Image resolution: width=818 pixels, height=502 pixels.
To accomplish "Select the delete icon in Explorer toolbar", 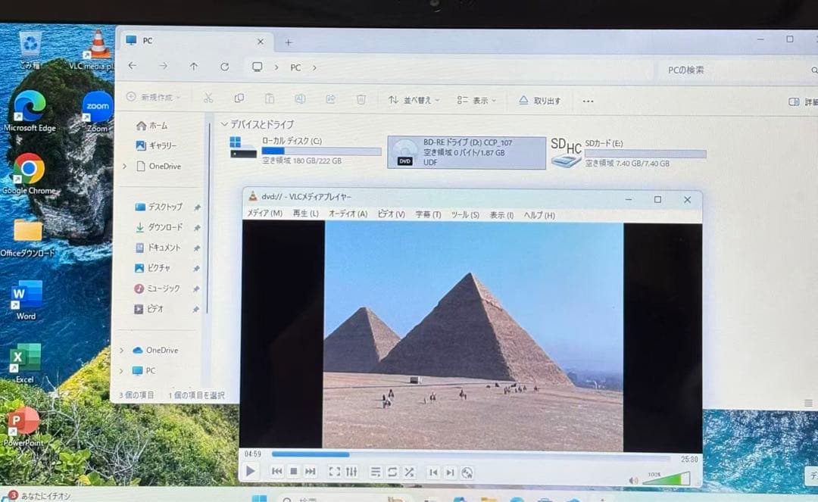I will tap(361, 99).
